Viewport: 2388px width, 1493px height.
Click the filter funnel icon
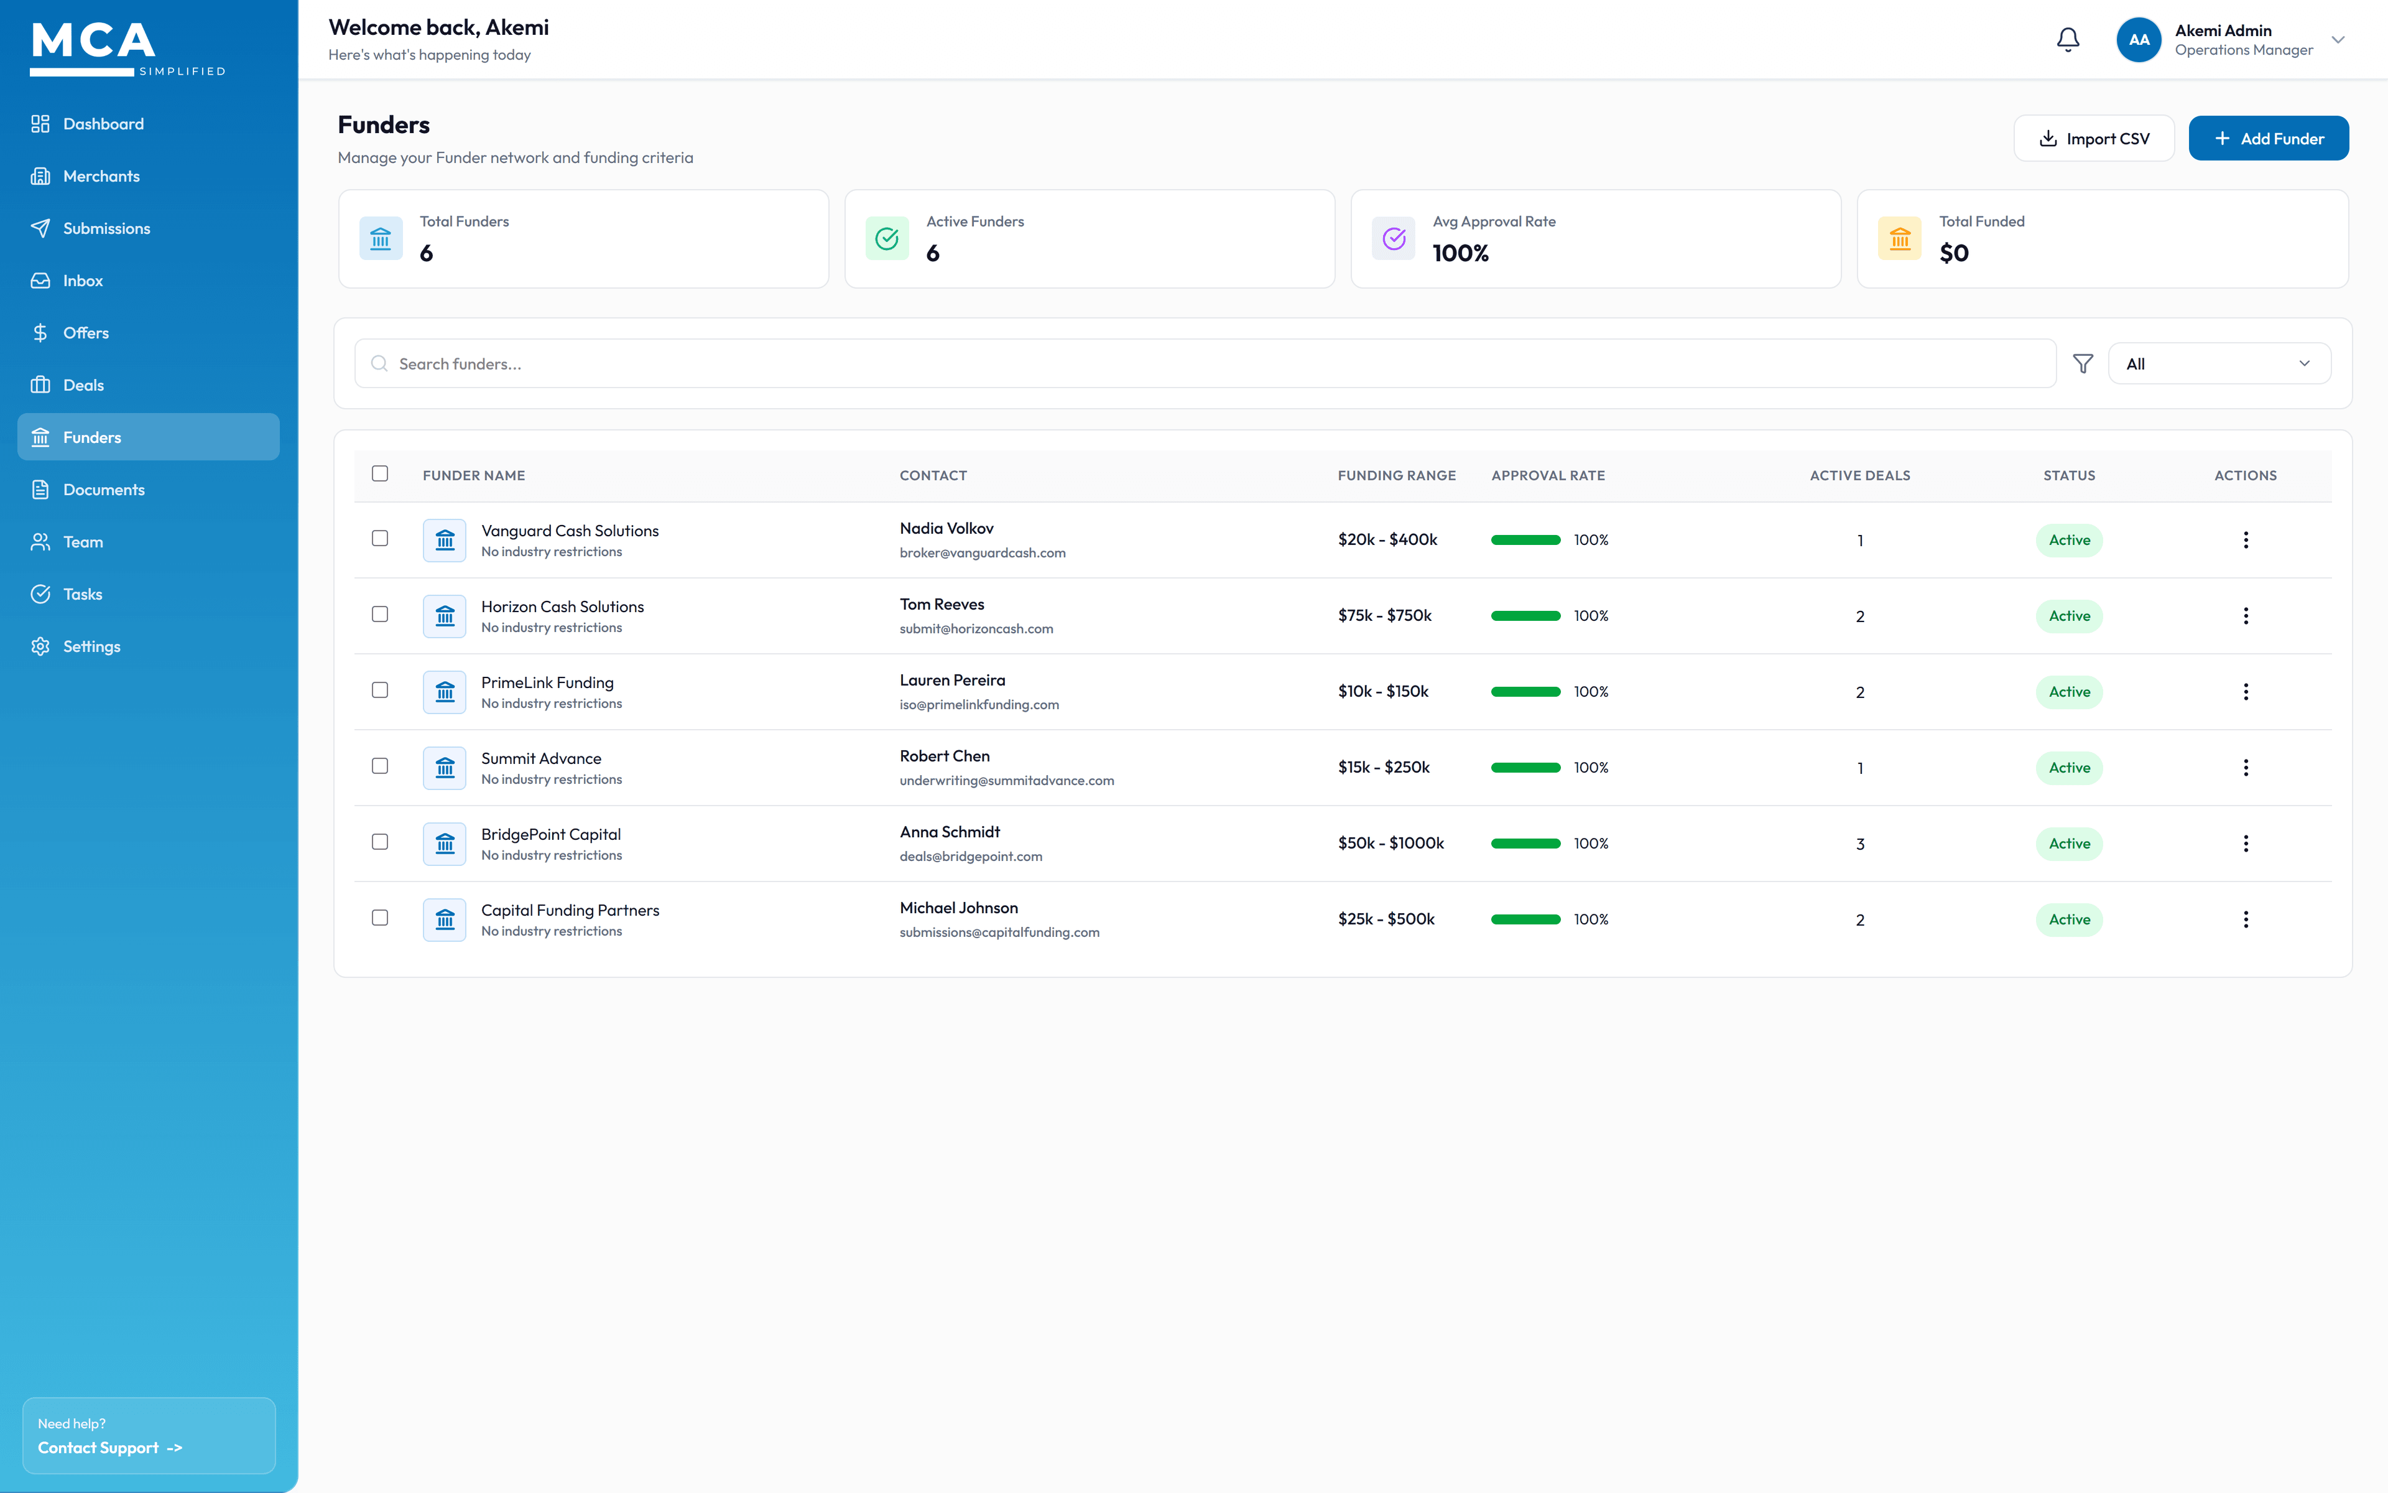(x=2082, y=363)
